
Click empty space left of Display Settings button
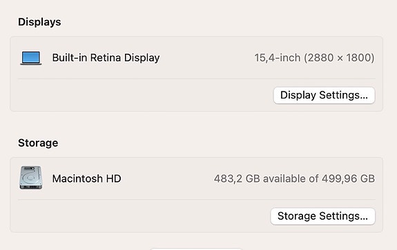(x=142, y=95)
